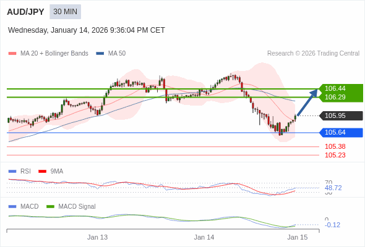365x247 pixels.
Task: Click the Jan 14 axis label
Action: 204,237
